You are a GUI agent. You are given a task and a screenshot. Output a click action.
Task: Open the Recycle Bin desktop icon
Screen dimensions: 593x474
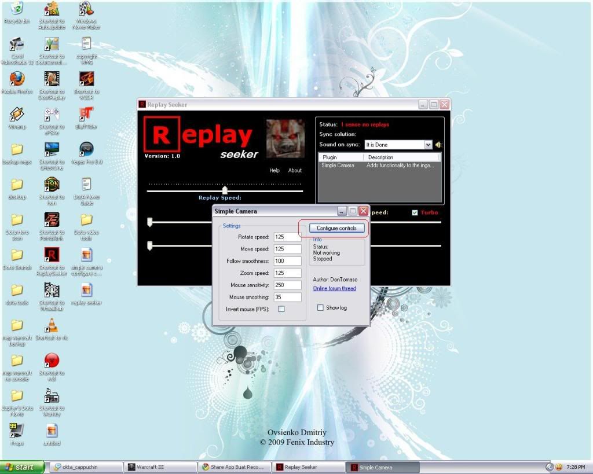[x=17, y=13]
